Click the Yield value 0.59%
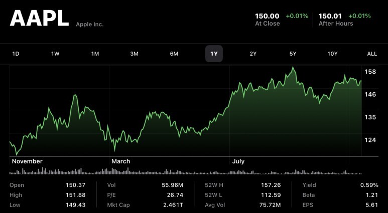The width and height of the screenshot is (388, 213). pyautogui.click(x=369, y=185)
